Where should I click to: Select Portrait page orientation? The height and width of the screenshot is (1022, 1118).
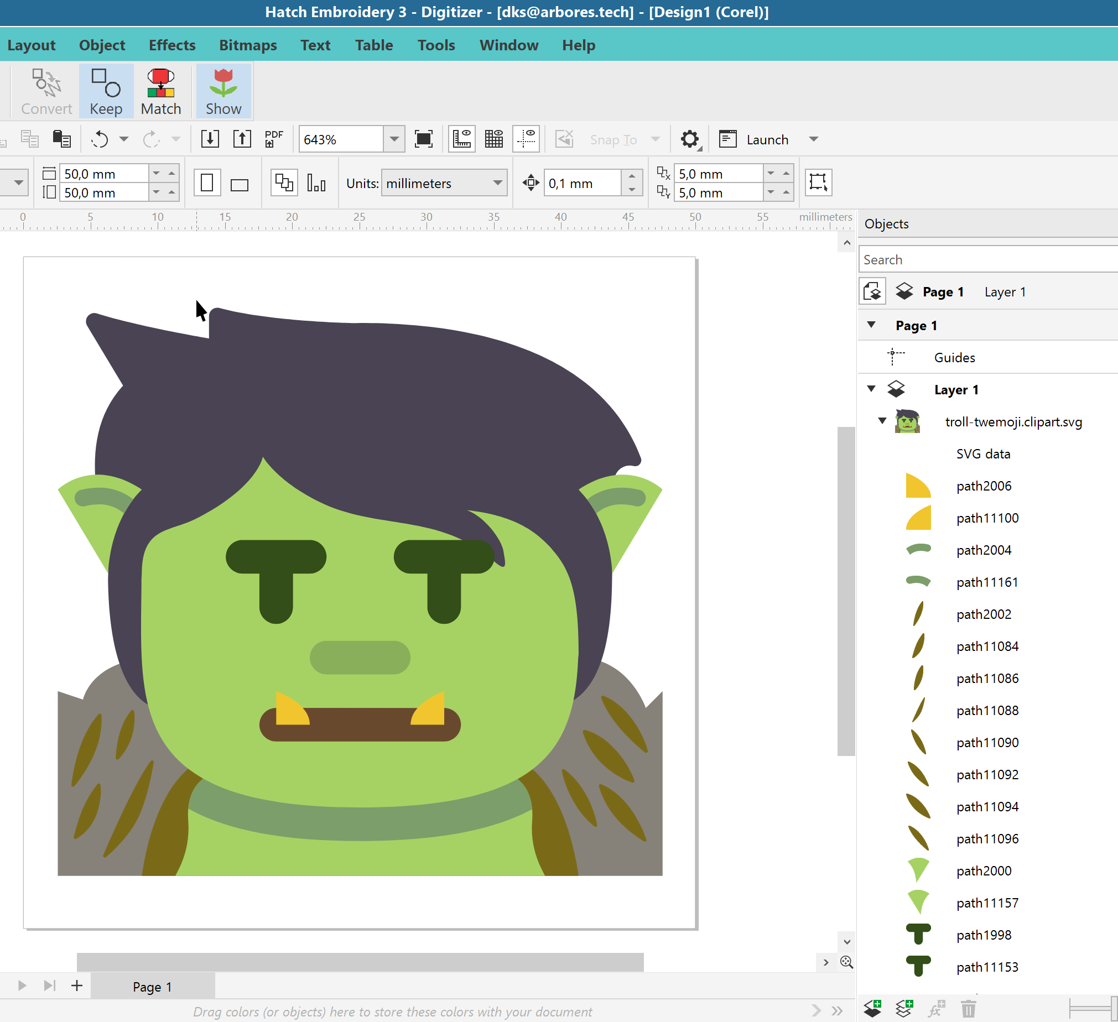pos(207,183)
